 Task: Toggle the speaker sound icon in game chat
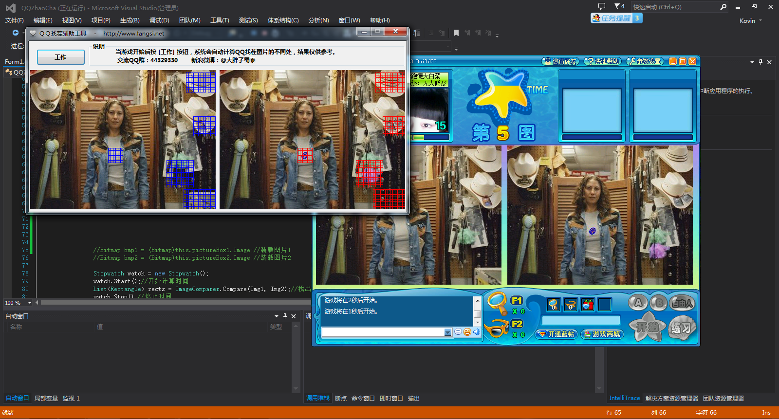[x=477, y=332]
